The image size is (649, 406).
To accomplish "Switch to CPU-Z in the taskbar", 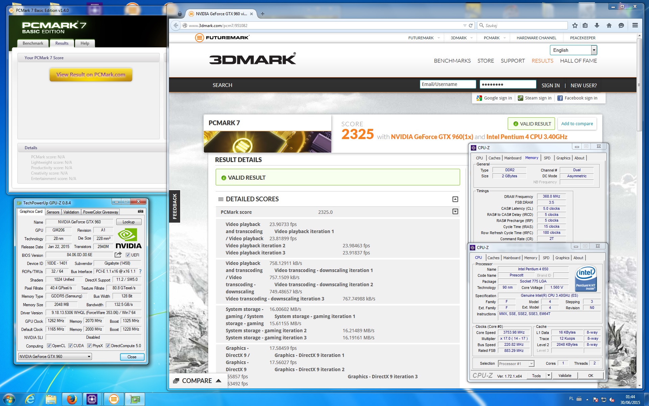I will 92,399.
